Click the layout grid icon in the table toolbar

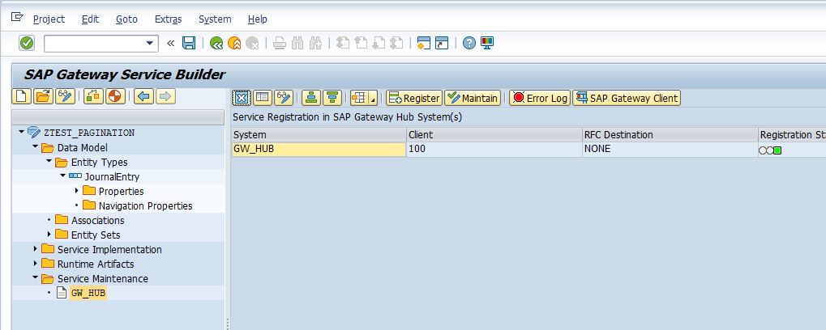pyautogui.click(x=358, y=98)
